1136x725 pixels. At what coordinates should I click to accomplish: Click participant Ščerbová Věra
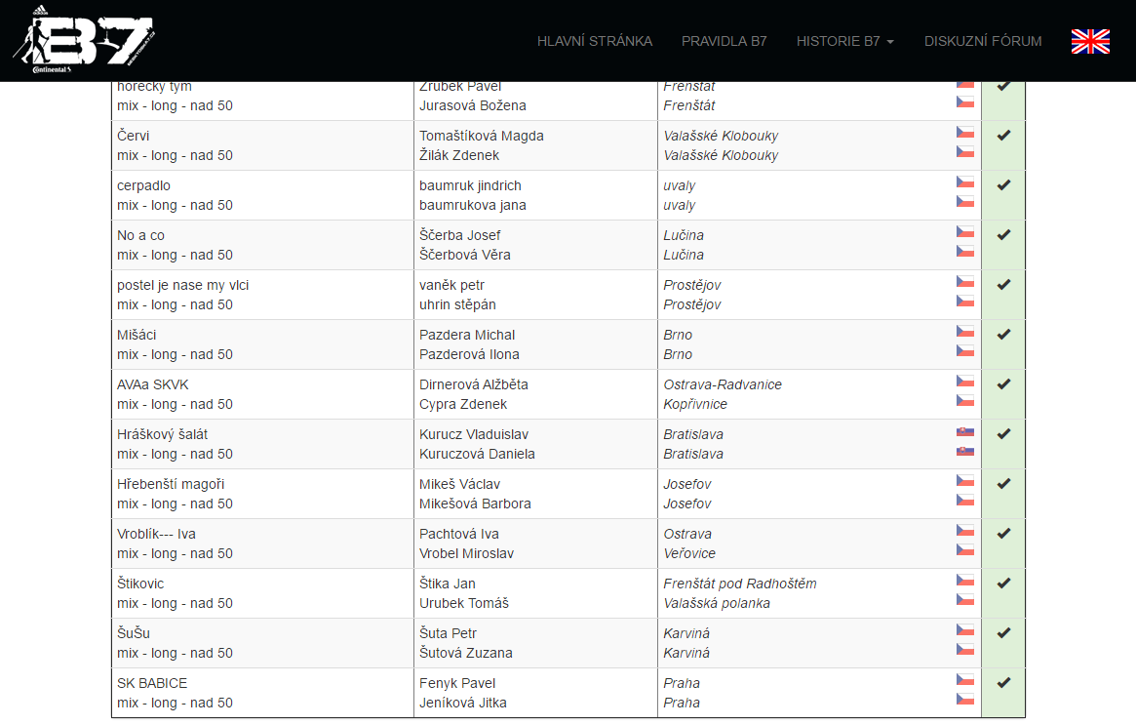click(464, 256)
